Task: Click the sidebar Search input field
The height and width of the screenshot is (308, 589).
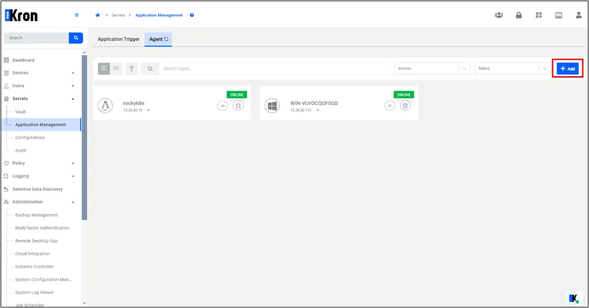Action: 37,38
